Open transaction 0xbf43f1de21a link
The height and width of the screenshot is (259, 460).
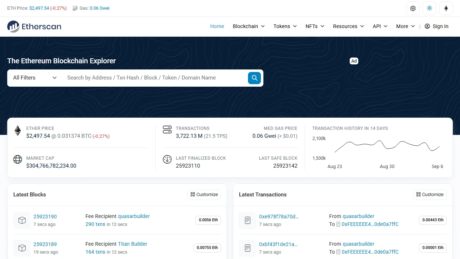click(x=279, y=244)
